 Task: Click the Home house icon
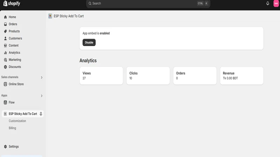(x=5, y=17)
